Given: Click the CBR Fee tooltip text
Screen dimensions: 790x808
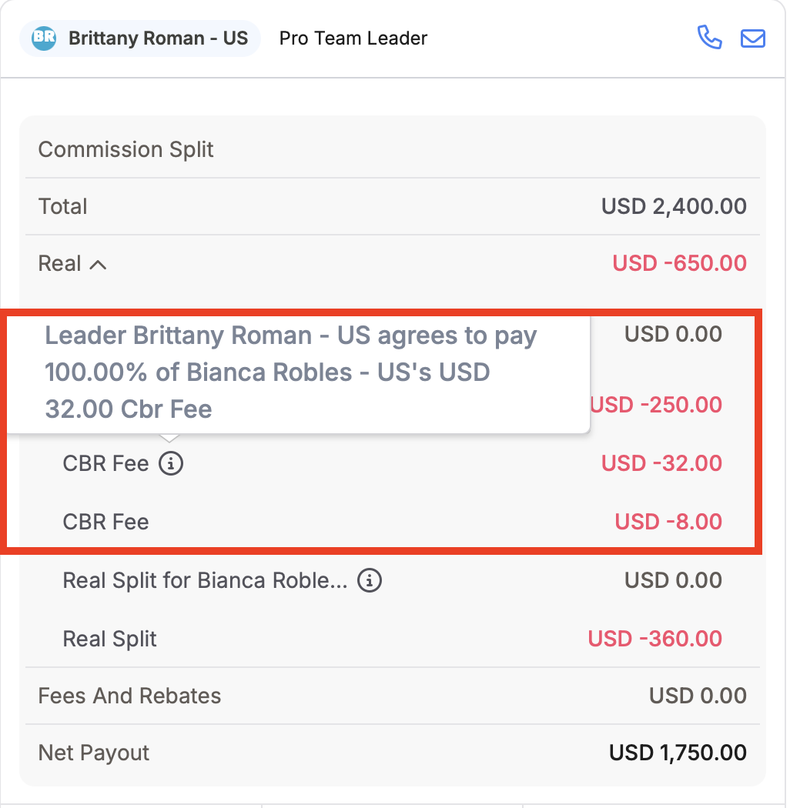Looking at the screenshot, I should point(291,372).
